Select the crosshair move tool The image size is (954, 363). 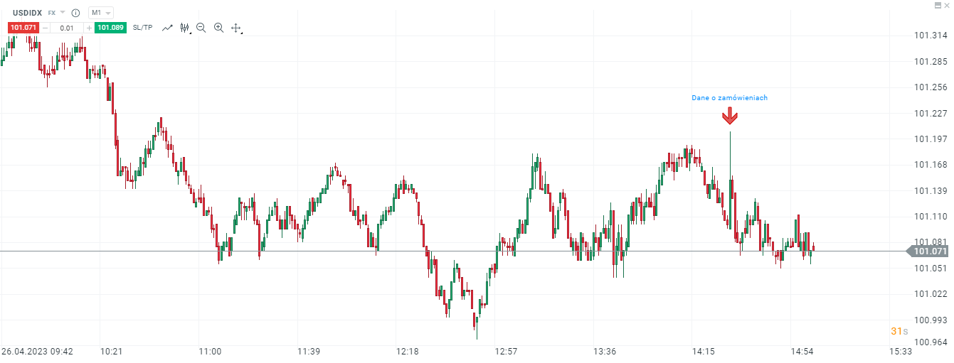pyautogui.click(x=236, y=28)
